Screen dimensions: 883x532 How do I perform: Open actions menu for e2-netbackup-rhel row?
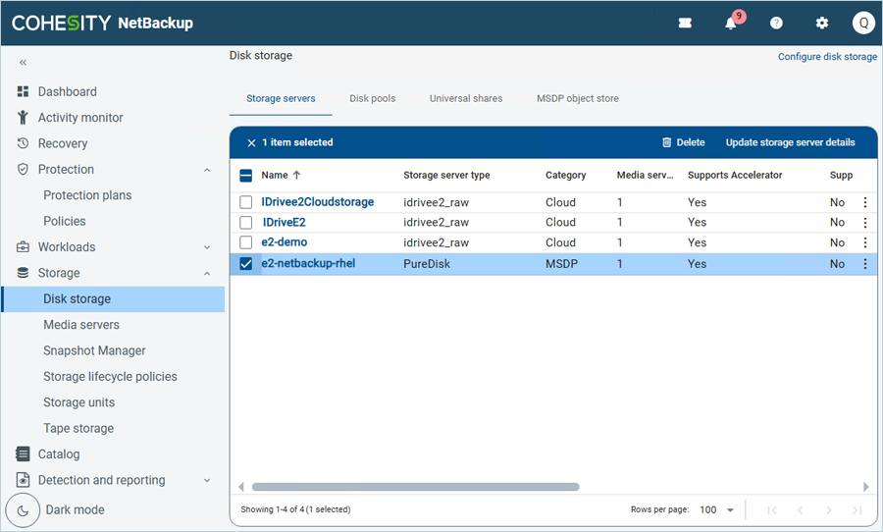coord(864,264)
